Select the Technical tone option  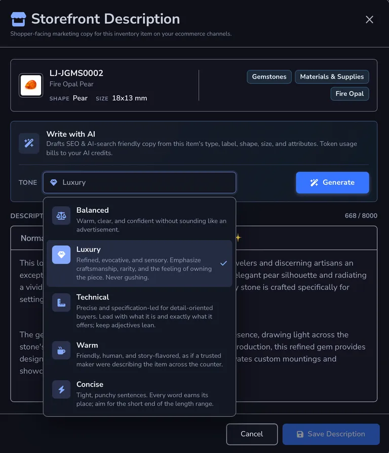[x=139, y=311]
